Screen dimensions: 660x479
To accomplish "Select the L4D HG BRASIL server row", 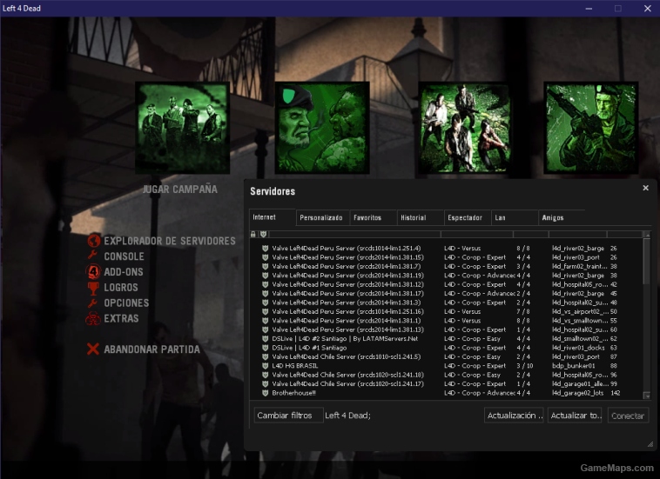I will (446, 365).
